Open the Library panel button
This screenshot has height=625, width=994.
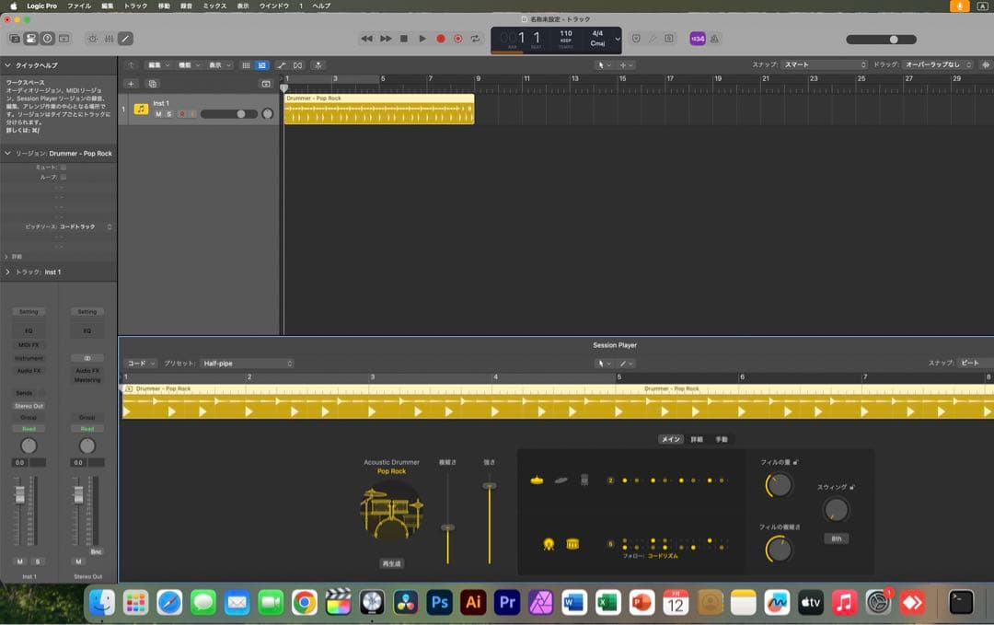tap(15, 39)
